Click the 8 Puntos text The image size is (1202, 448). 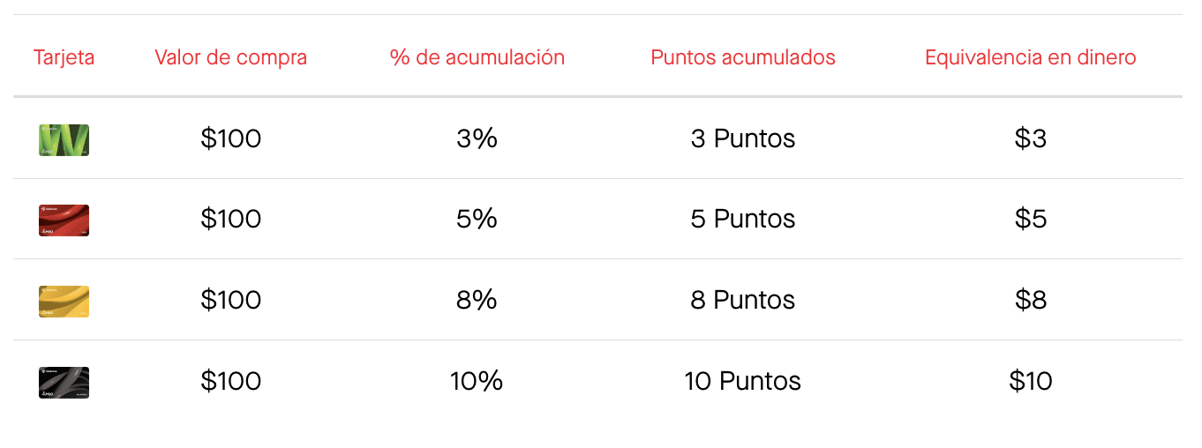(x=743, y=300)
